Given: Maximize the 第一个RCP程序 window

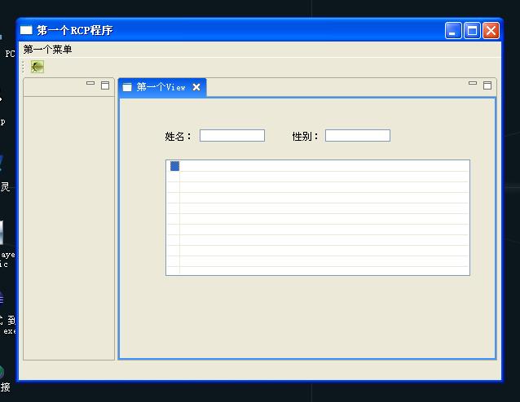Looking at the screenshot, I should 472,31.
